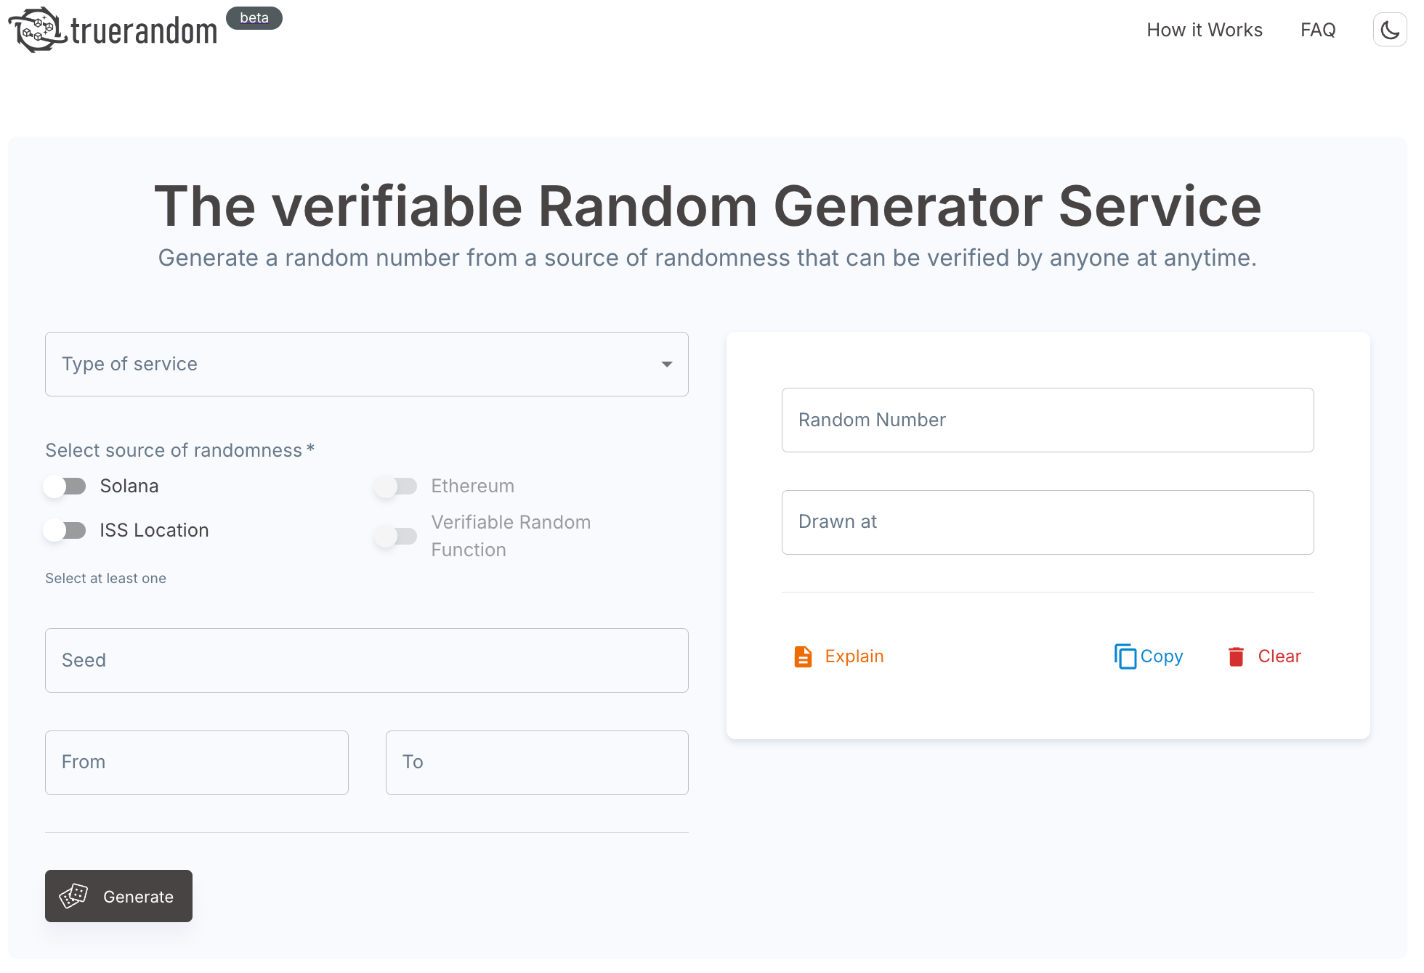This screenshot has width=1424, height=973.
Task: Click the Explain link
Action: [854, 656]
